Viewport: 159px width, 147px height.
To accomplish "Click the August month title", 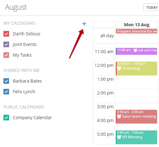I will (x=16, y=8).
